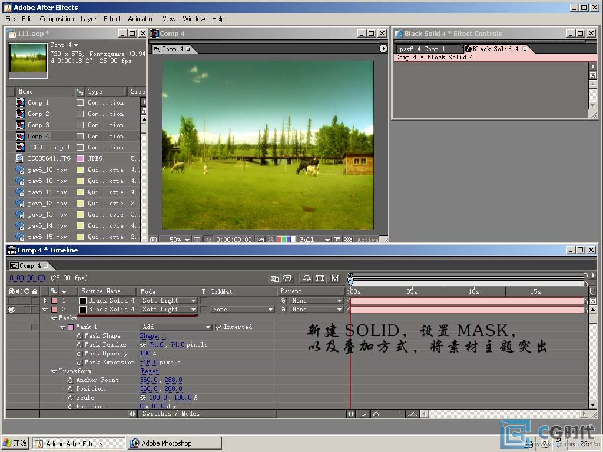Click the Frame Blending filmstrip button

pyautogui.click(x=320, y=278)
